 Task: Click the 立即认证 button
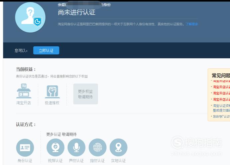click(46, 50)
